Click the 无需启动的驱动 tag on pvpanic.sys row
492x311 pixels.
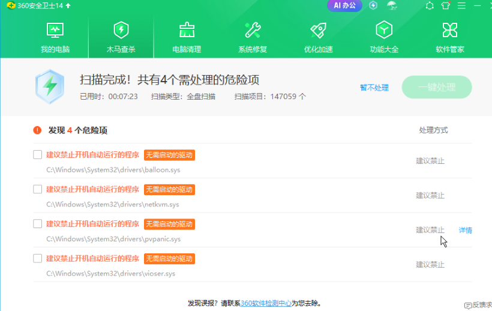tap(169, 224)
